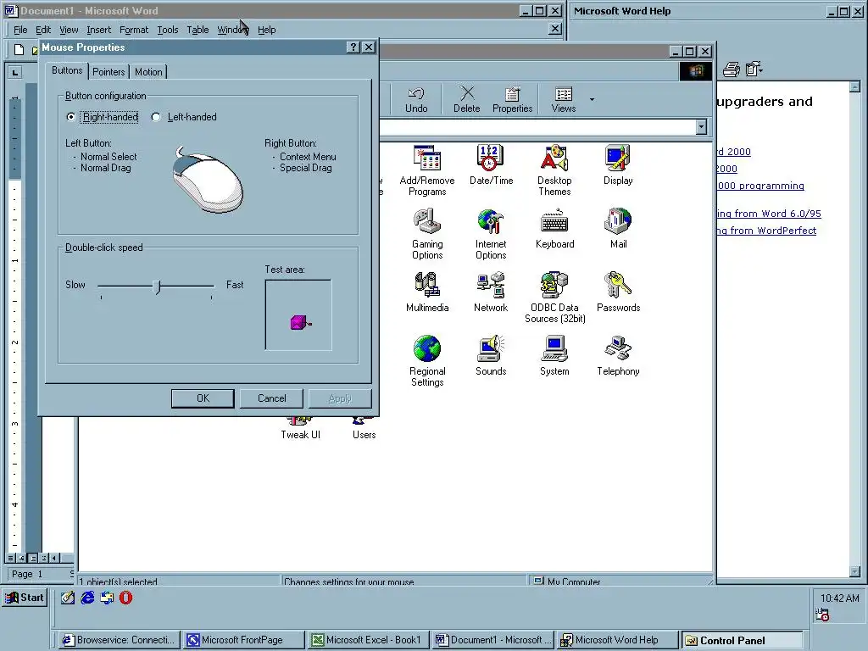Open the ODBC Data Sources icon
The width and height of the screenshot is (868, 651).
click(554, 297)
